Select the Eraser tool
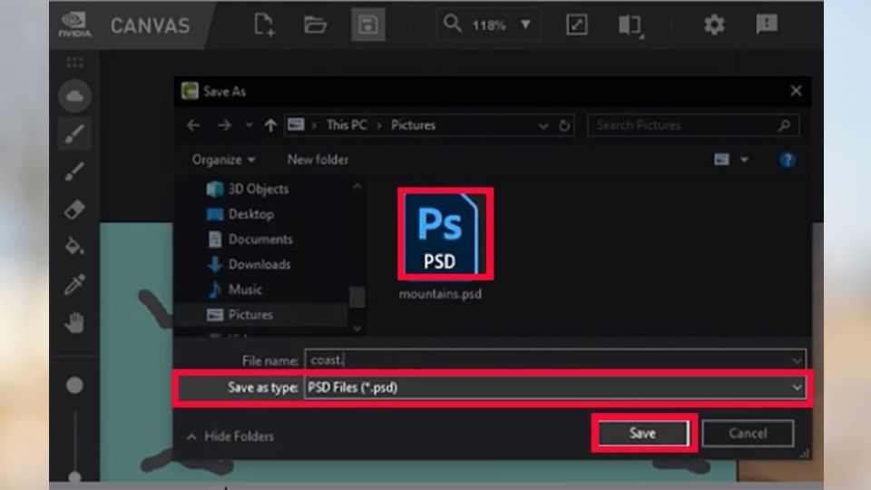The width and height of the screenshot is (871, 490). [74, 210]
